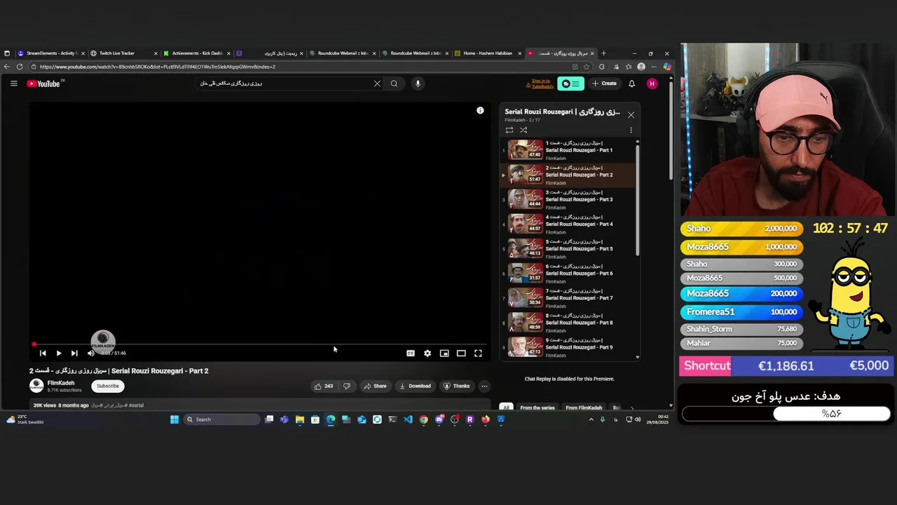Image resolution: width=897 pixels, height=505 pixels.
Task: Select Serial Rouzi Rouzegari Part 1
Action: pyautogui.click(x=568, y=150)
